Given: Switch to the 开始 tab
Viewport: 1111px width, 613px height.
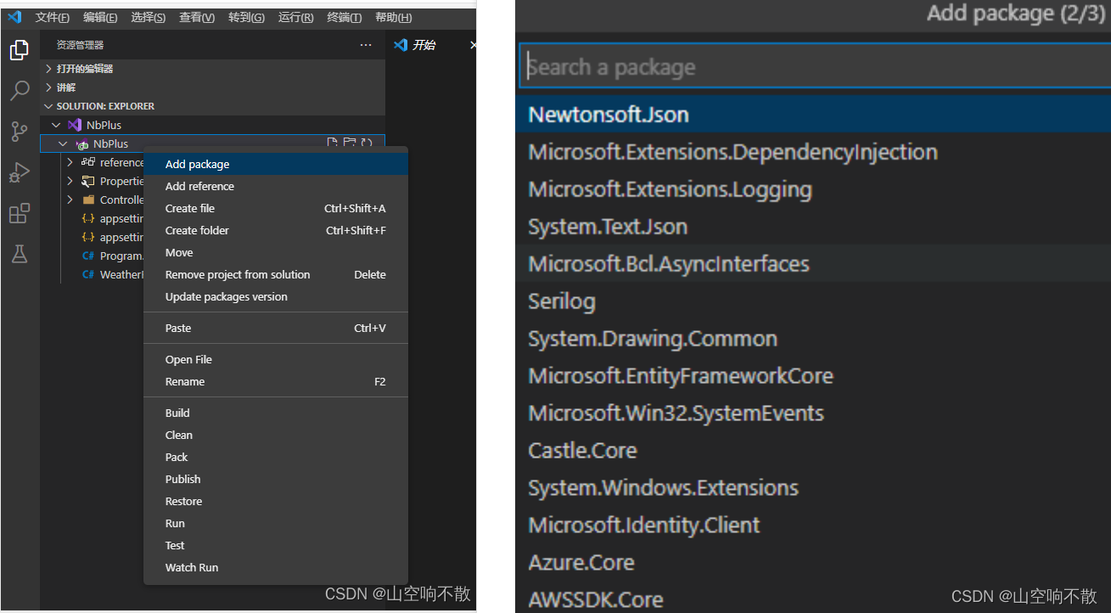Looking at the screenshot, I should coord(424,45).
